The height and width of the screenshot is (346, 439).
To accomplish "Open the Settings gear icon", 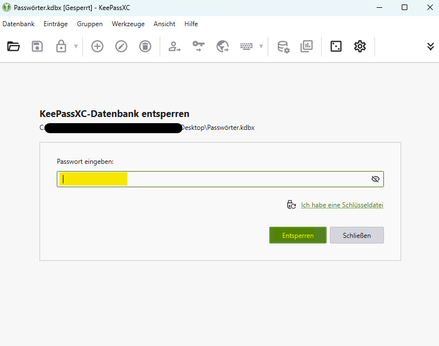I will point(360,46).
